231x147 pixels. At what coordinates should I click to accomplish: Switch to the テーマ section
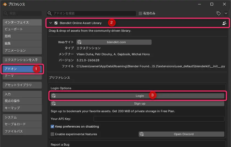[22, 76]
